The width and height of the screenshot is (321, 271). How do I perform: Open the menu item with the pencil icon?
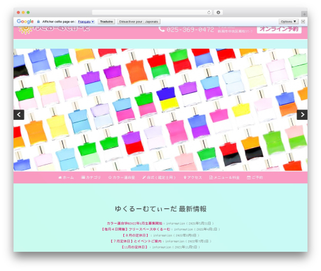(x=159, y=177)
